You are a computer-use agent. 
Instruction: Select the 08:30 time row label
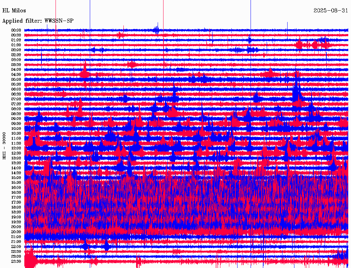click(x=16, y=114)
